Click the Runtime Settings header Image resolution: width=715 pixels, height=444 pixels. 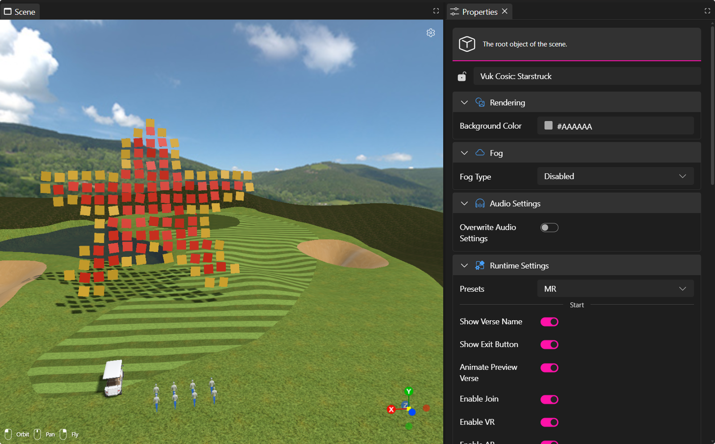[x=519, y=266]
